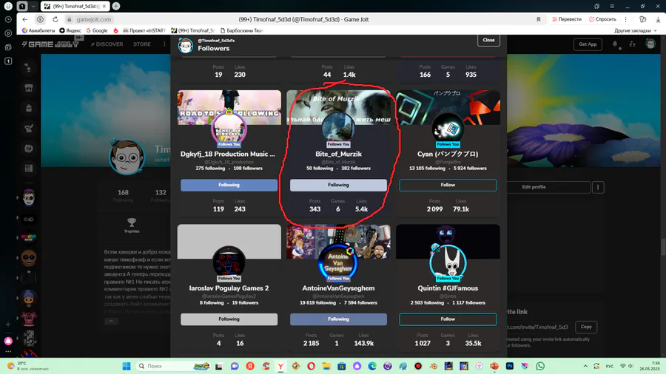Open Dgkyfj_18 Production Music profile name
This screenshot has height=374, width=666.
pos(228,154)
